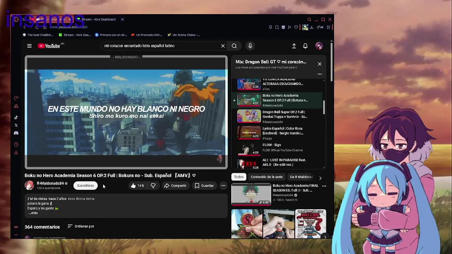This screenshot has width=452, height=254.
Task: Open Un Promedio Entr... bookmark
Action: tap(147, 35)
